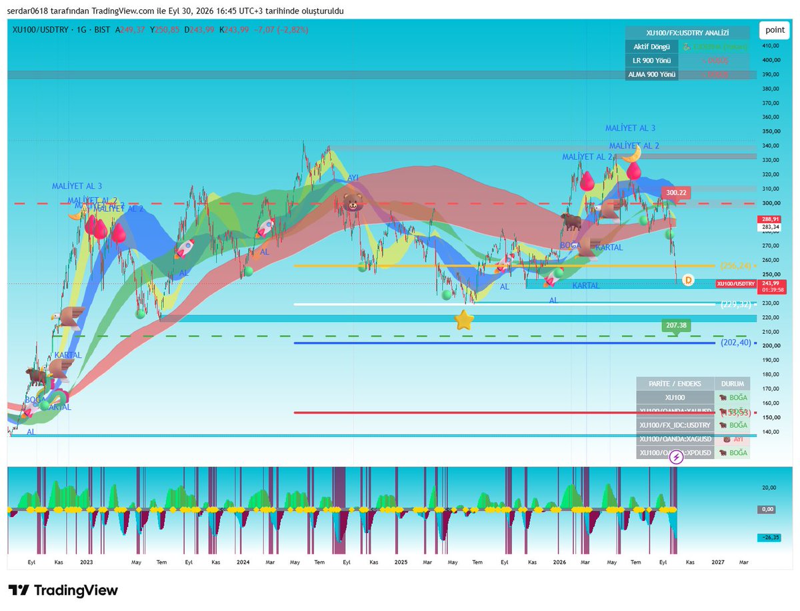Click the 300.22 red price tag
Image resolution: width=800 pixels, height=611 pixels.
click(x=676, y=193)
